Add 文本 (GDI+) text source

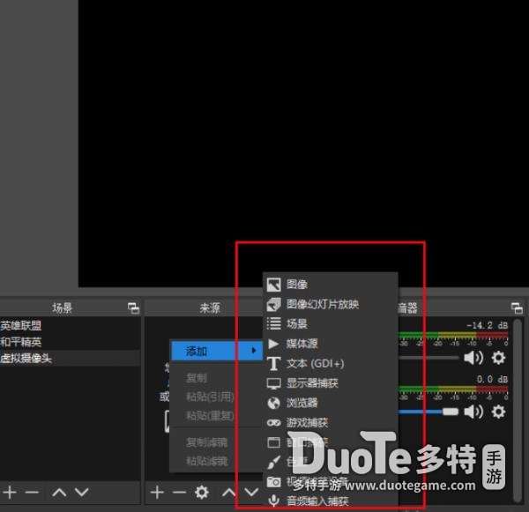[x=330, y=364]
